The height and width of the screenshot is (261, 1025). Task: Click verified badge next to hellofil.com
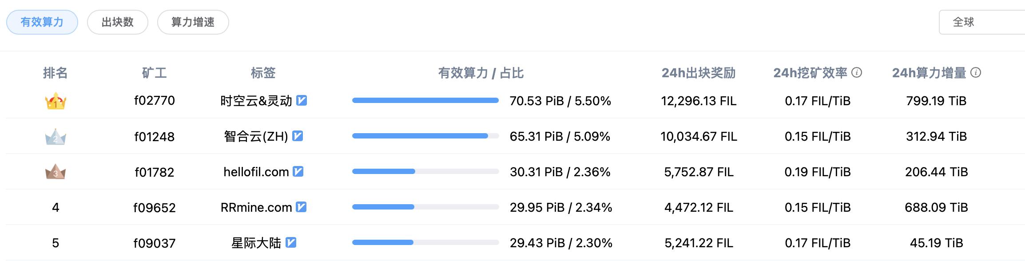298,171
